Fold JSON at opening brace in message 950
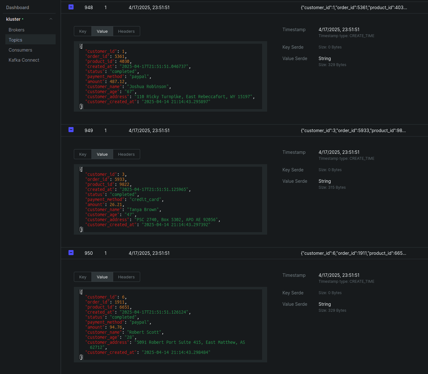This screenshot has width=428, height=374. (81, 292)
